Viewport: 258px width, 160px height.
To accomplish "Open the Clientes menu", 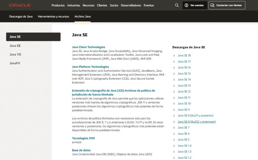I will pos(102,6).
